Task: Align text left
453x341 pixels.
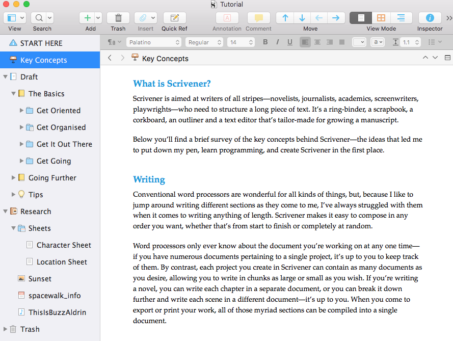Action: pyautogui.click(x=305, y=42)
